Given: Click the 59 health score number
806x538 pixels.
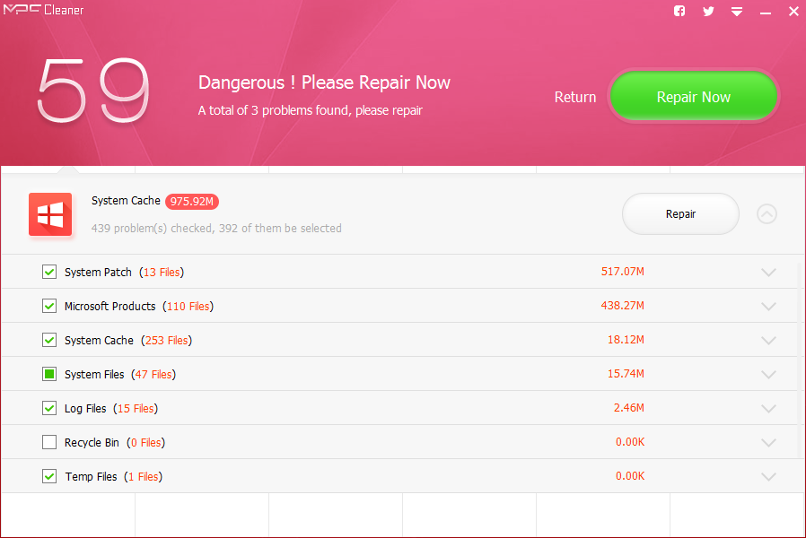Looking at the screenshot, I should tap(93, 94).
